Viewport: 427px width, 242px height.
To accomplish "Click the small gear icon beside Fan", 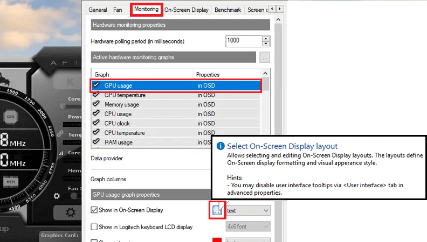I will pos(57,196).
